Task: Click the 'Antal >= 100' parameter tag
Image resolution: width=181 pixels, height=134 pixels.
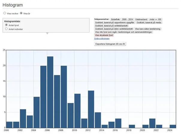Action: (x=155, y=19)
